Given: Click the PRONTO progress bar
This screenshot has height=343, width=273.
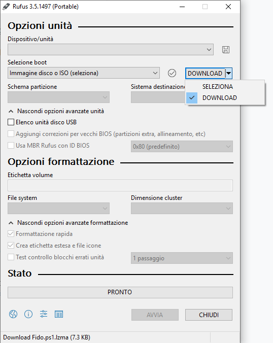Looking at the screenshot, I should [120, 292].
